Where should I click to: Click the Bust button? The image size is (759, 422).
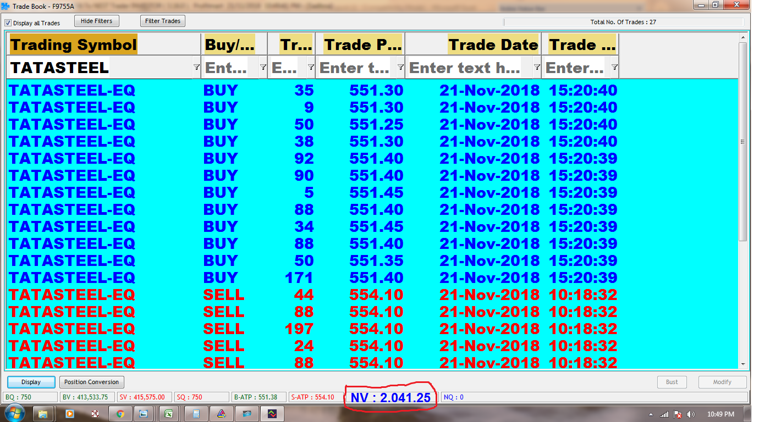672,382
